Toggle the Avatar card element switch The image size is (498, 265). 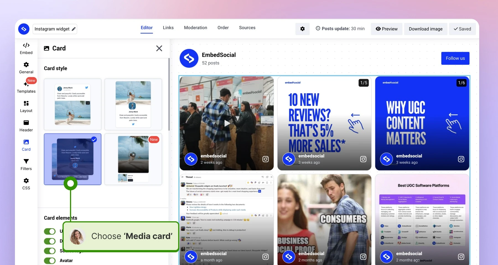tap(50, 261)
